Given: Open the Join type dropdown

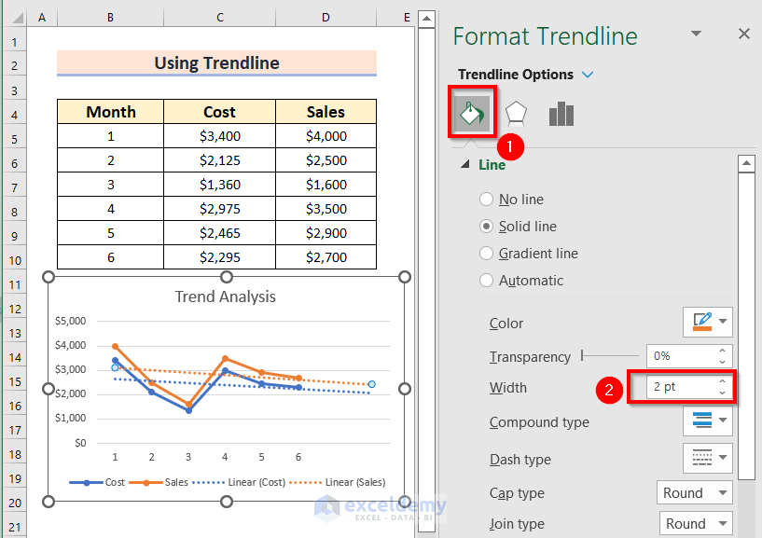Looking at the screenshot, I should click(x=696, y=524).
